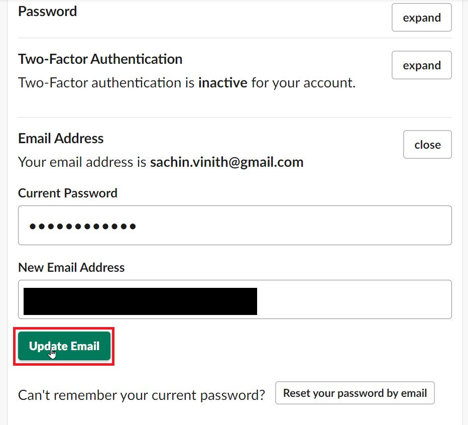Click the 'for your account.' text
The image size is (468, 425).
303,82
